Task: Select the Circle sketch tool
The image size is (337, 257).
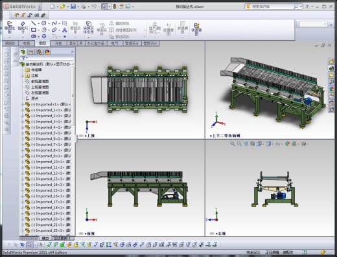Action: click(44, 23)
